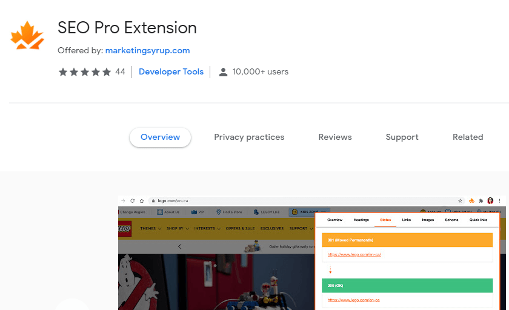Click the reload icon in screenshot browser
This screenshot has width=509, height=310.
(133, 201)
